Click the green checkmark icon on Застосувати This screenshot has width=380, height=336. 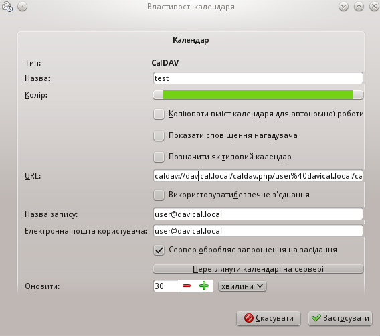point(316,318)
